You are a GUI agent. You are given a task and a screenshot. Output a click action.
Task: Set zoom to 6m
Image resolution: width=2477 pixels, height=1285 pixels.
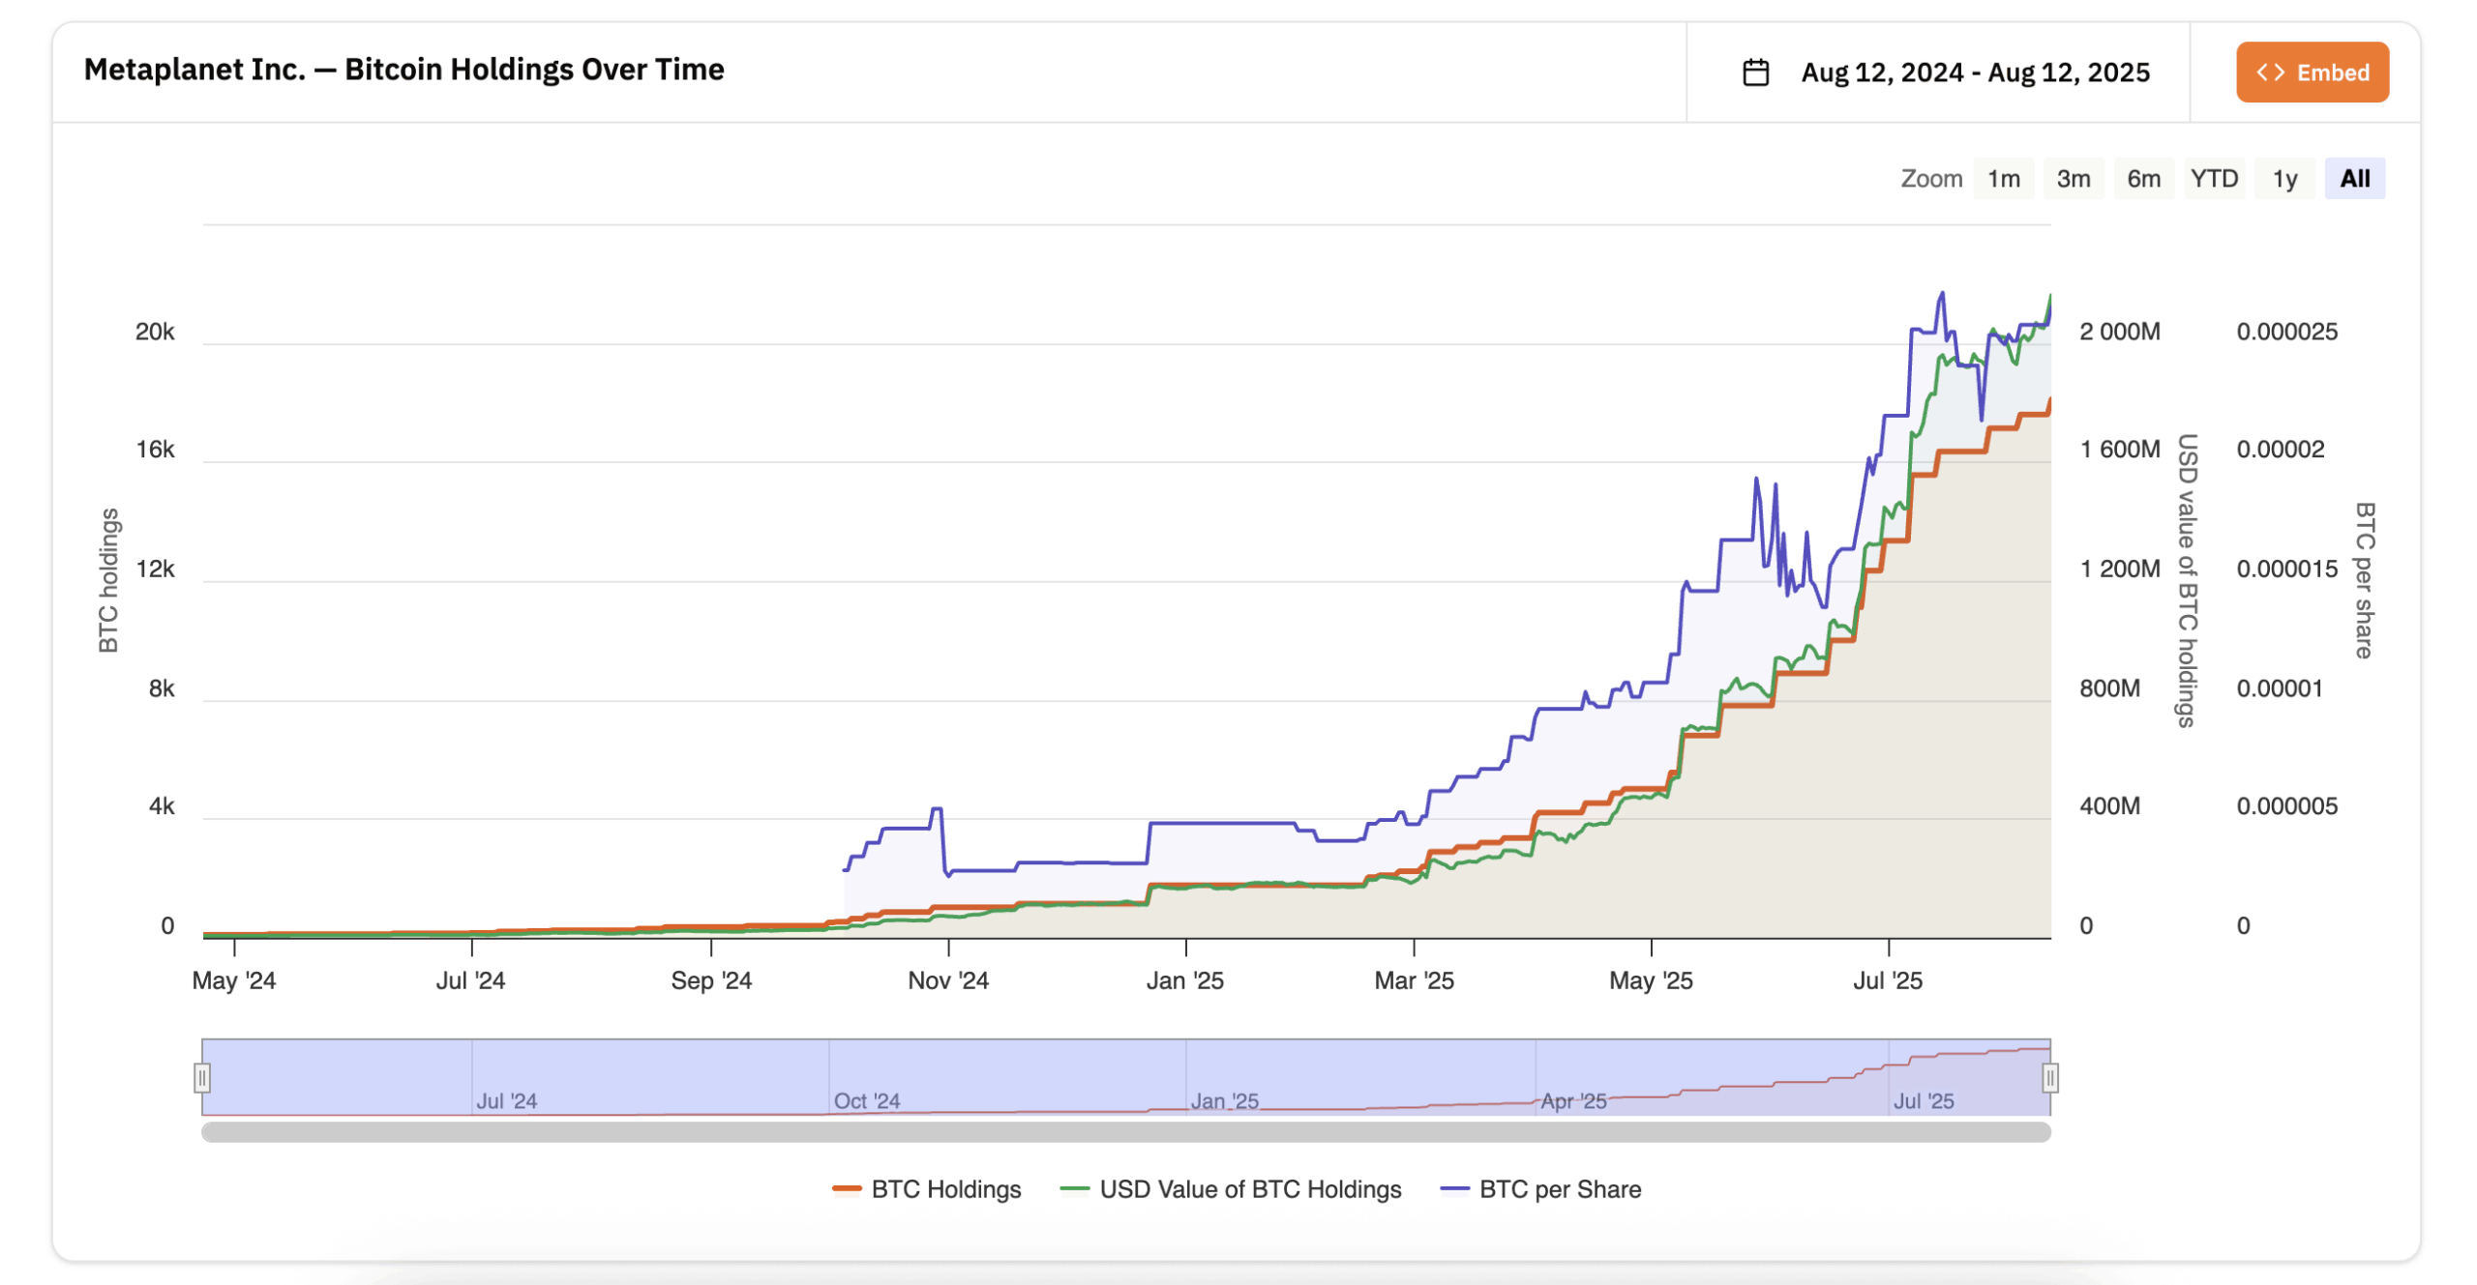(2143, 179)
